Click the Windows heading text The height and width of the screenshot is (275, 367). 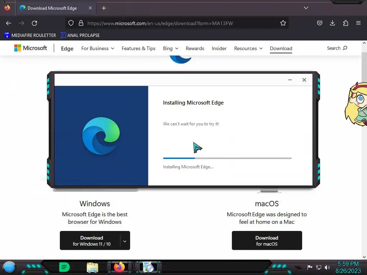(95, 204)
